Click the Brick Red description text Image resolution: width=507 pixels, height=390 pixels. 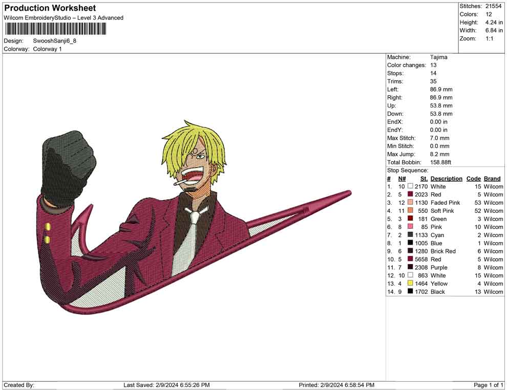click(x=443, y=251)
